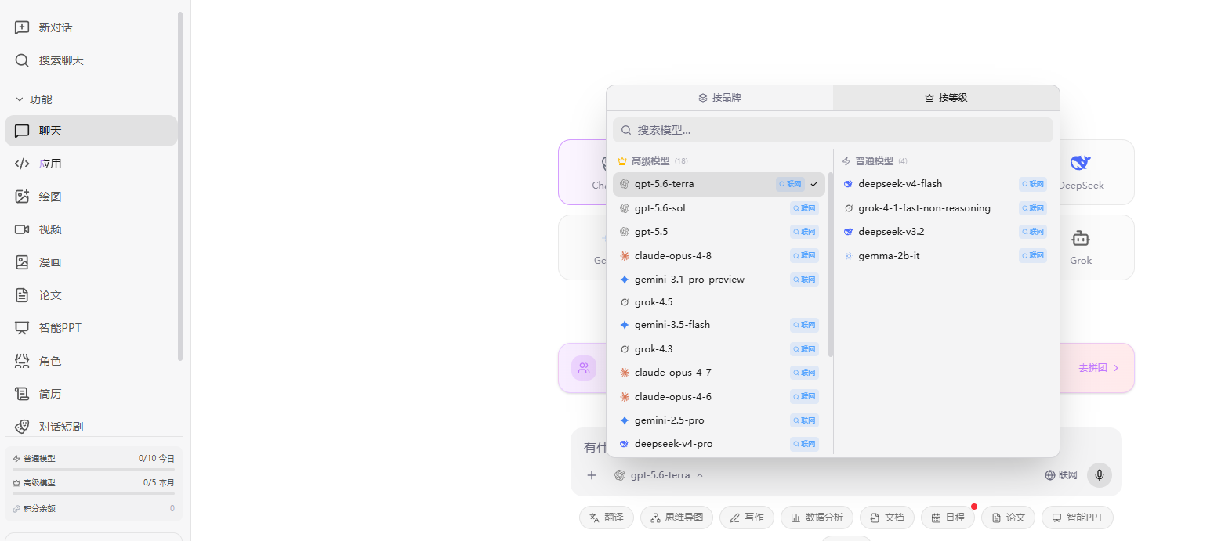Choose grok-4.3 from the model list
This screenshot has height=541, width=1232.
pyautogui.click(x=719, y=349)
